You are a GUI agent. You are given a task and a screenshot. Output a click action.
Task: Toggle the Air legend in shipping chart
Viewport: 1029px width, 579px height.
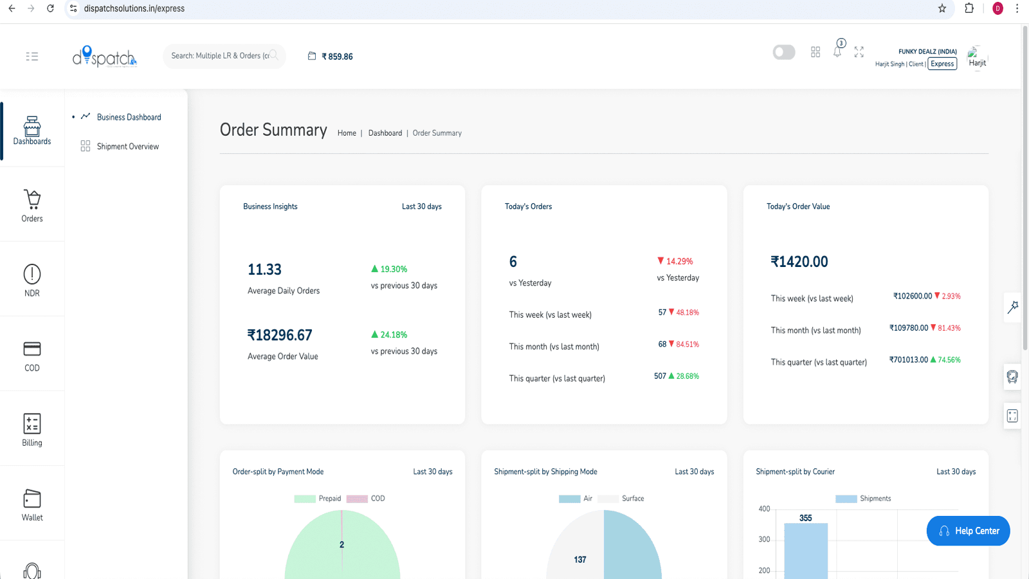pyautogui.click(x=576, y=499)
